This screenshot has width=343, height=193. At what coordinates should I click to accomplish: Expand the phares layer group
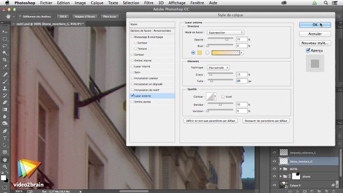click(x=280, y=176)
